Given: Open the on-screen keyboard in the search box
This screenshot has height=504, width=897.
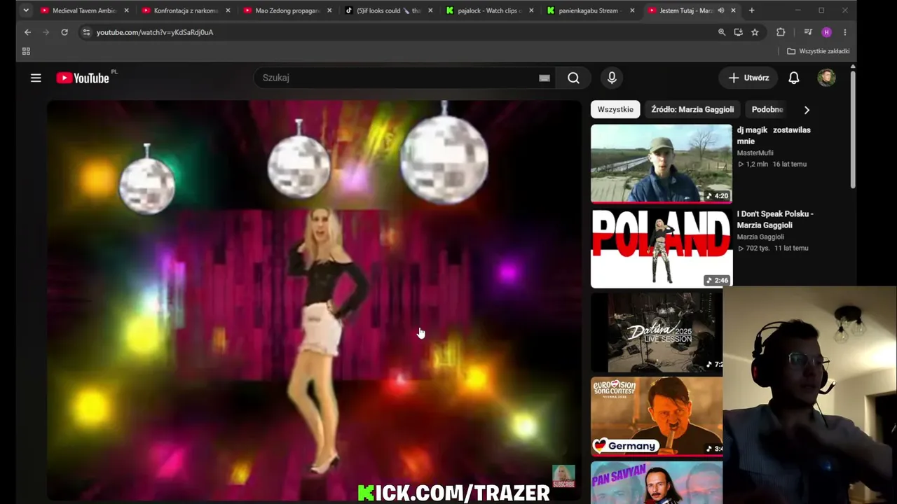Looking at the screenshot, I should (545, 78).
